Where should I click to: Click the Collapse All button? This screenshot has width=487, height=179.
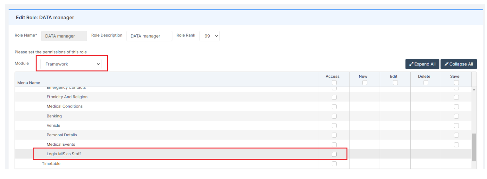pyautogui.click(x=458, y=64)
